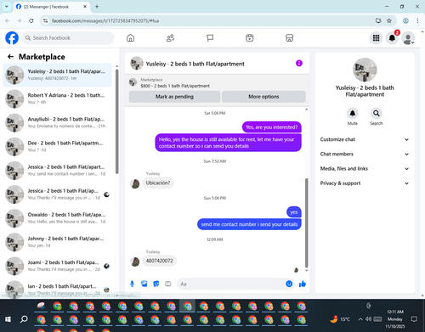Expand Privacy & support section
The image size is (425, 332).
coord(365,183)
